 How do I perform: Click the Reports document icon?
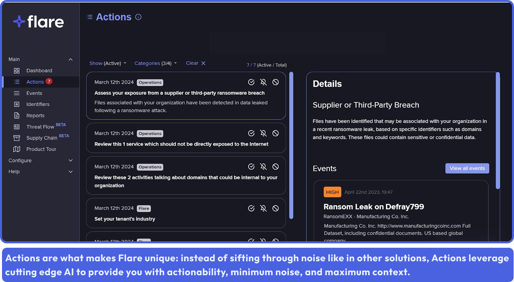coord(17,116)
